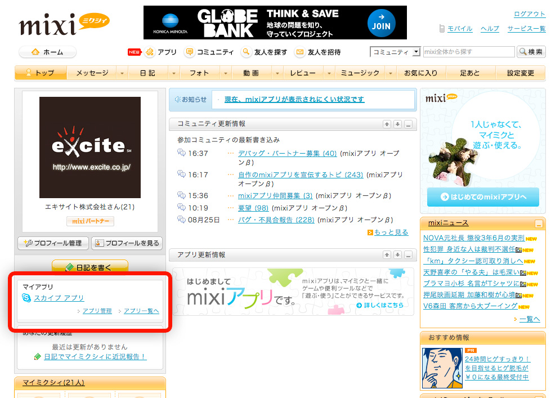This screenshot has width=551, height=398.
Task: Move Community updates panel up
Action: tap(387, 124)
